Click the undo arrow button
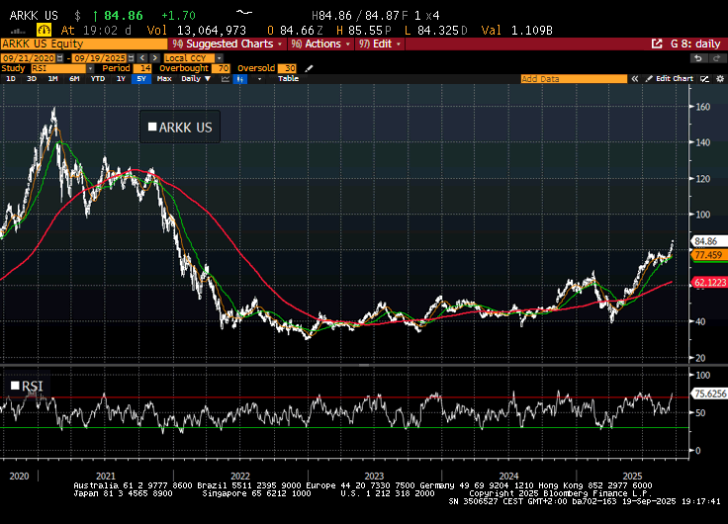Viewport: 728px width, 524px height. (x=697, y=58)
